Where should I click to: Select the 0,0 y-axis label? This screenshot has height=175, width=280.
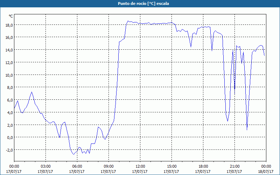pos(10,138)
